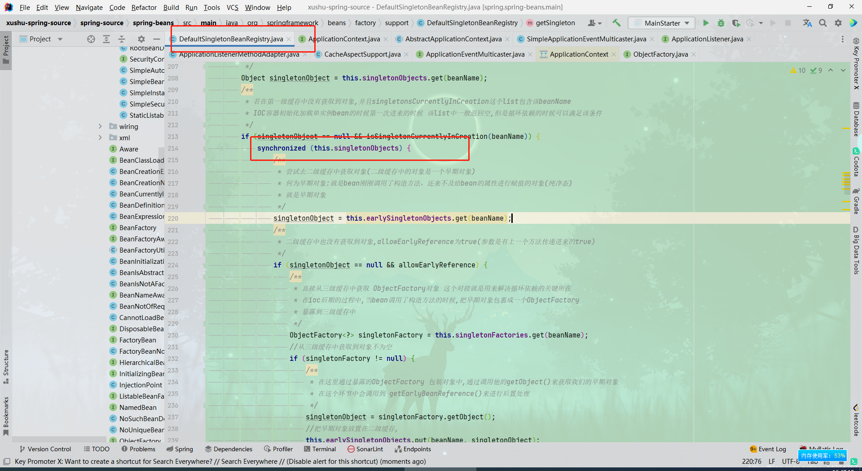Go to next highlighted error arrow
This screenshot has width=862, height=471.
843,70
